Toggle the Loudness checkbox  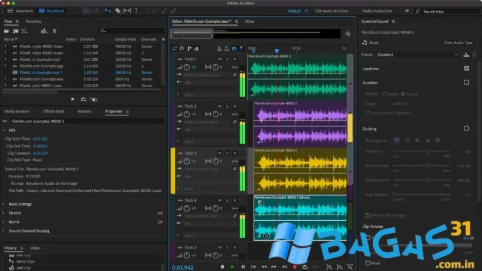tap(466, 68)
